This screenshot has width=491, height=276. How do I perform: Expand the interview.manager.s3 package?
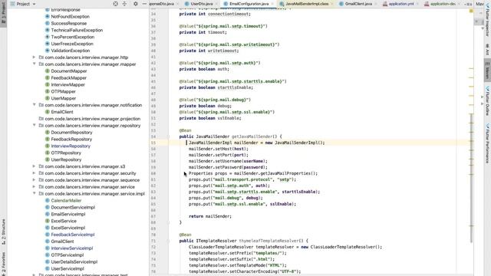(34, 166)
